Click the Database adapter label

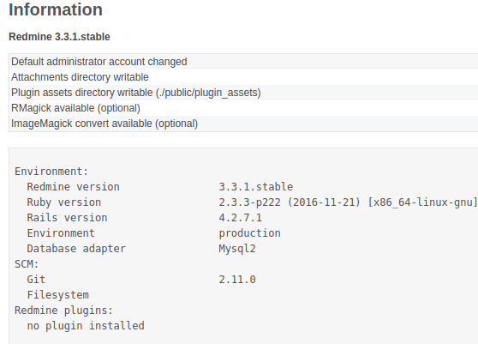tap(76, 249)
